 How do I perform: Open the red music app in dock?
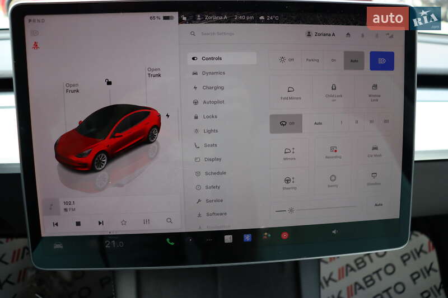point(284,235)
